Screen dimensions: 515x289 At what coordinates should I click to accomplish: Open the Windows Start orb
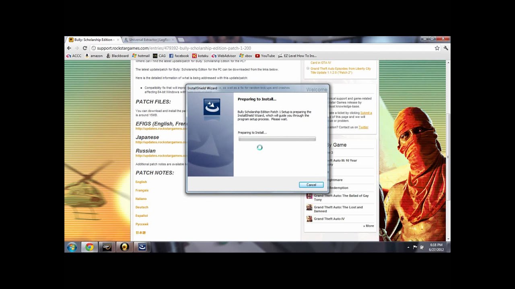72,247
